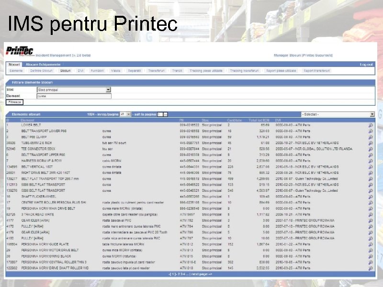Open Raport transferuri submenu item
The width and height of the screenshot is (383, 287).
pos(316,71)
